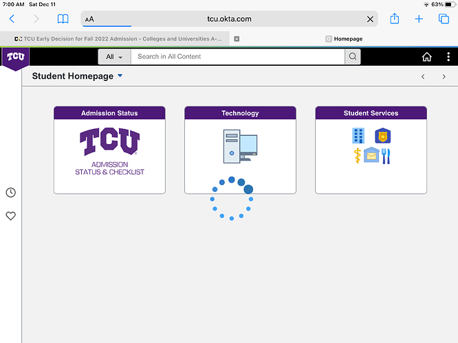Focus the Search in All Content field

tap(238, 56)
